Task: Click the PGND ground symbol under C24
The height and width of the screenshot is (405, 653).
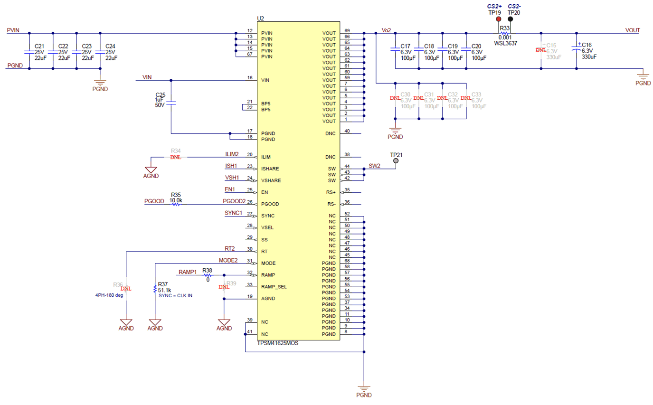Action: coord(100,82)
